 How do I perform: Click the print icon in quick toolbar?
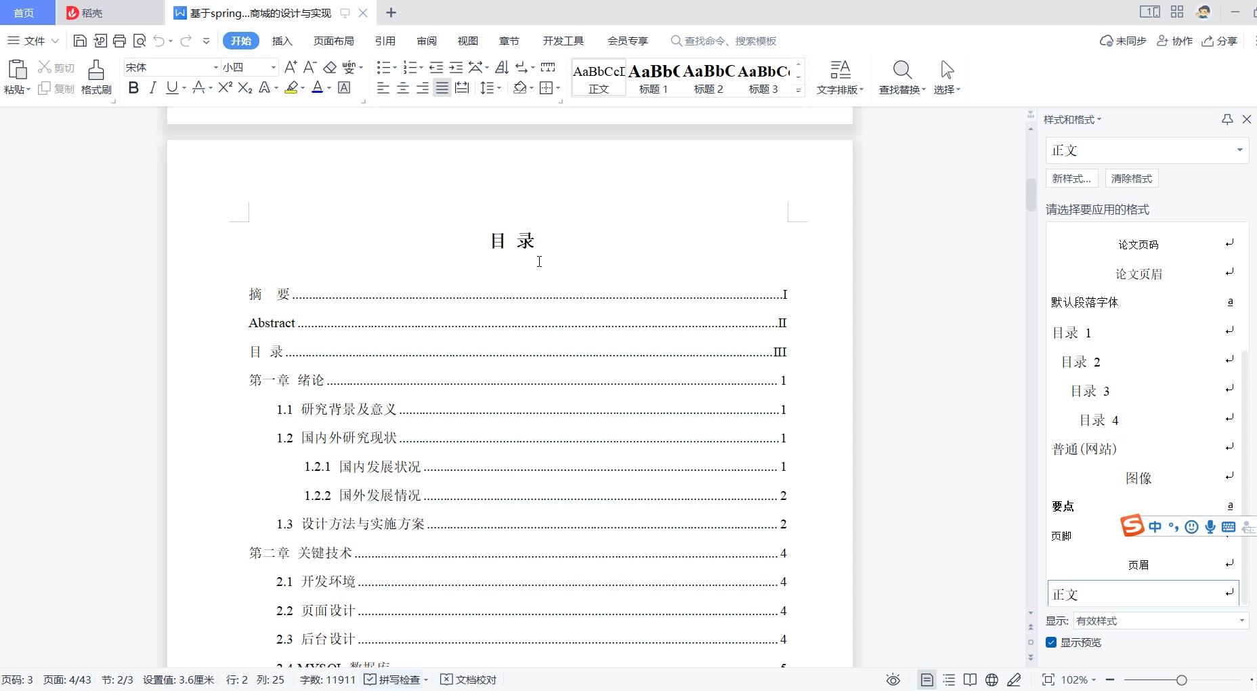pyautogui.click(x=120, y=41)
